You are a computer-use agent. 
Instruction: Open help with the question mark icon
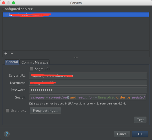7,134
